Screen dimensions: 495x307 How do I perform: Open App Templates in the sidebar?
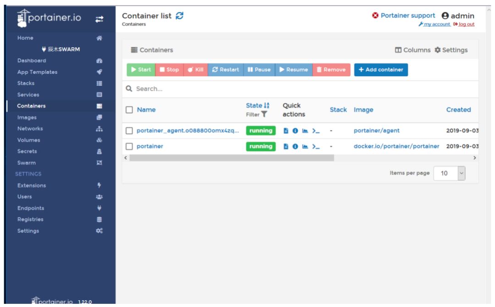pos(37,72)
